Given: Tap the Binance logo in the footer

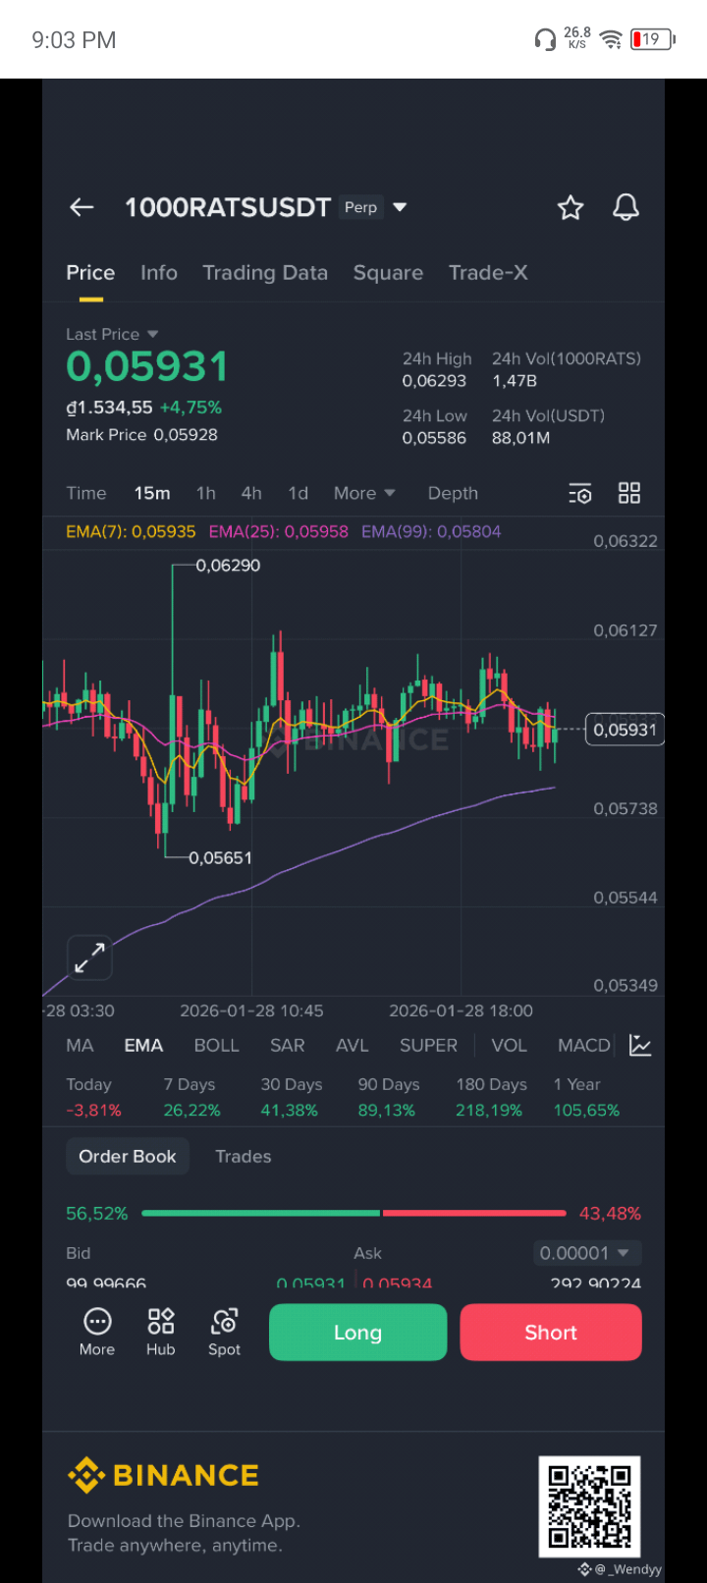Looking at the screenshot, I should click(163, 1475).
